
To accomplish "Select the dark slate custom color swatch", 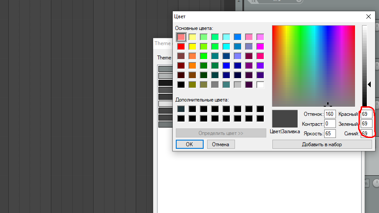I will (181, 109).
